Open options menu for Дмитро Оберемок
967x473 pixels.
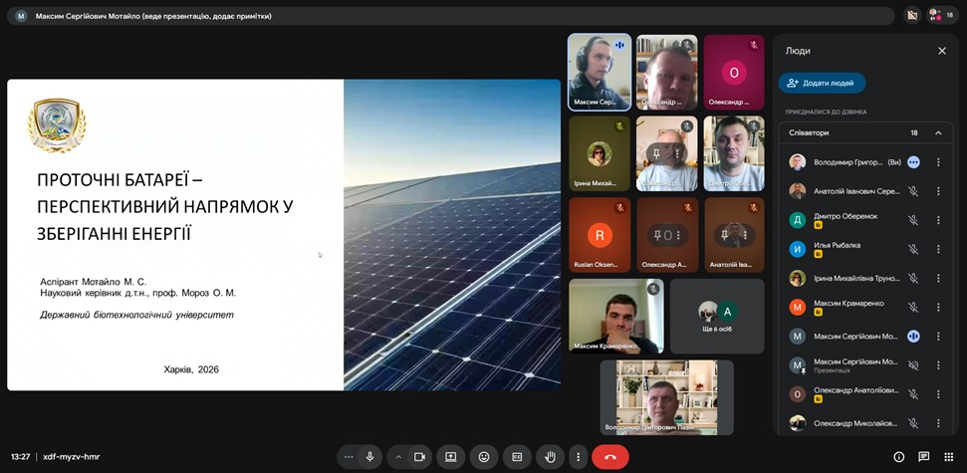[x=937, y=220]
